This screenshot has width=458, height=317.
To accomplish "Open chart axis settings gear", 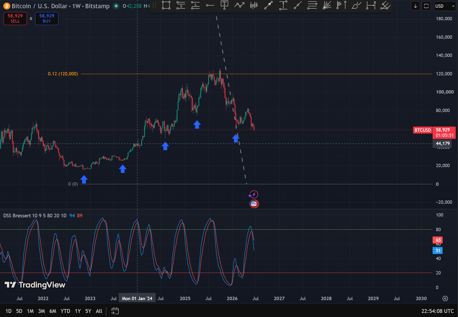I will pos(445,298).
